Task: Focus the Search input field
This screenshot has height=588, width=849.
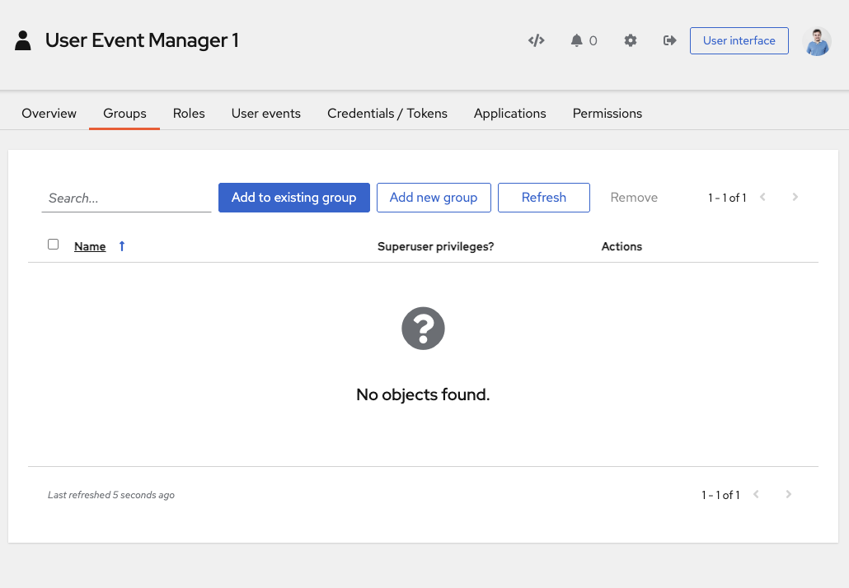Action: click(126, 198)
